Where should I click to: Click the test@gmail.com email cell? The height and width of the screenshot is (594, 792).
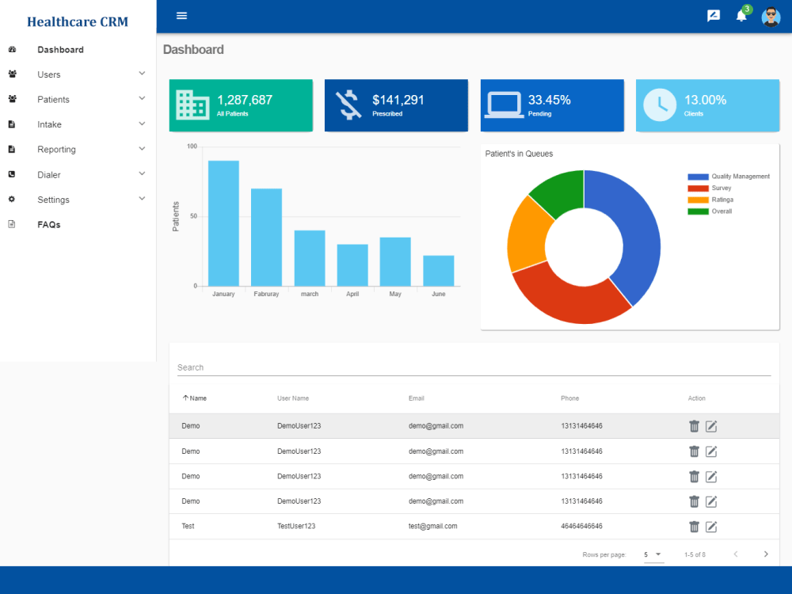[x=433, y=526]
